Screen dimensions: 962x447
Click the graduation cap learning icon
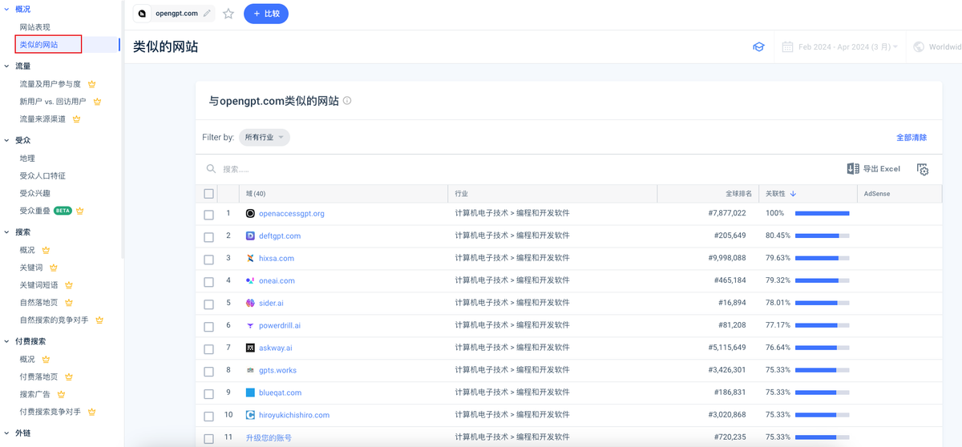tap(758, 47)
